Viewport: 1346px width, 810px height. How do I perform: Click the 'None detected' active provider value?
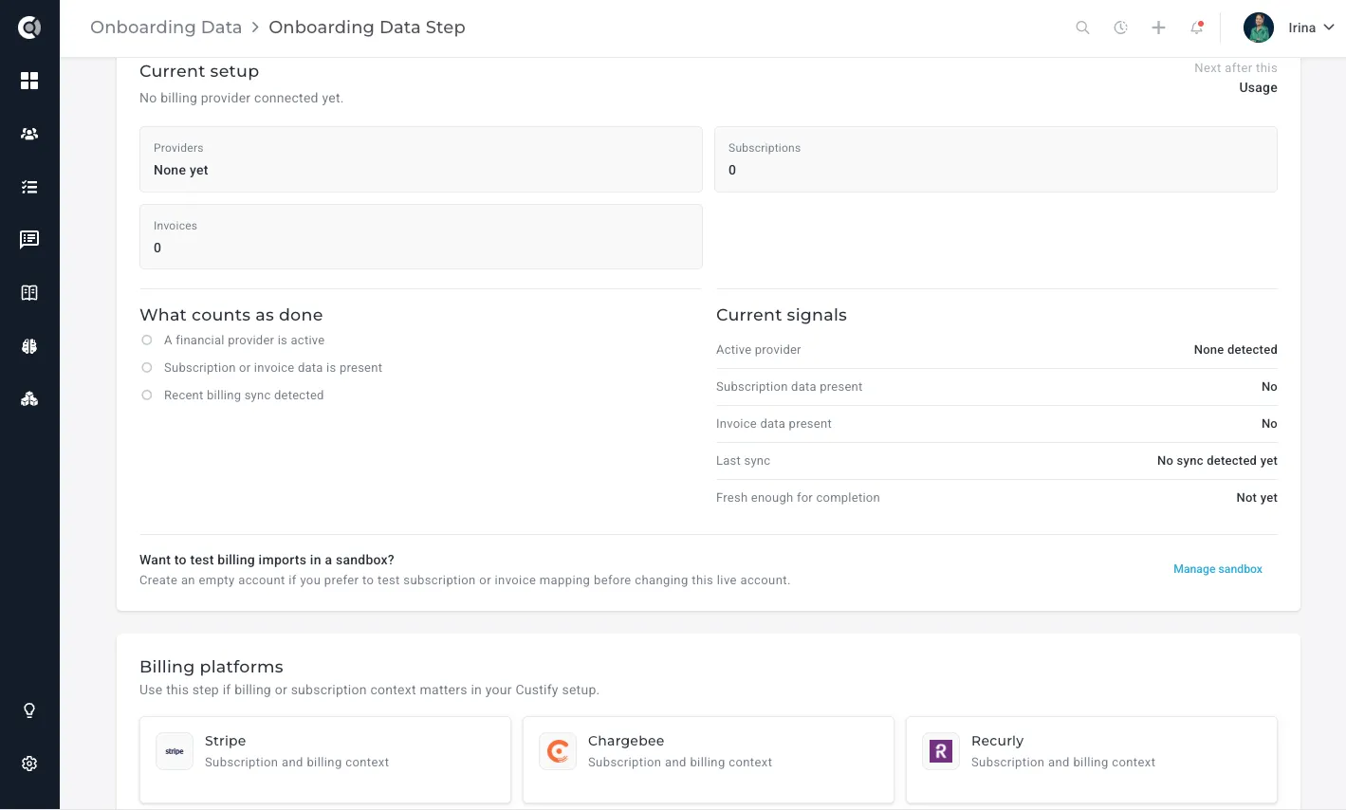pyautogui.click(x=1235, y=350)
